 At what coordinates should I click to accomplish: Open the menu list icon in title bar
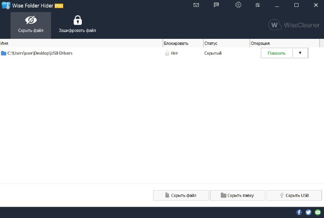[258, 5]
